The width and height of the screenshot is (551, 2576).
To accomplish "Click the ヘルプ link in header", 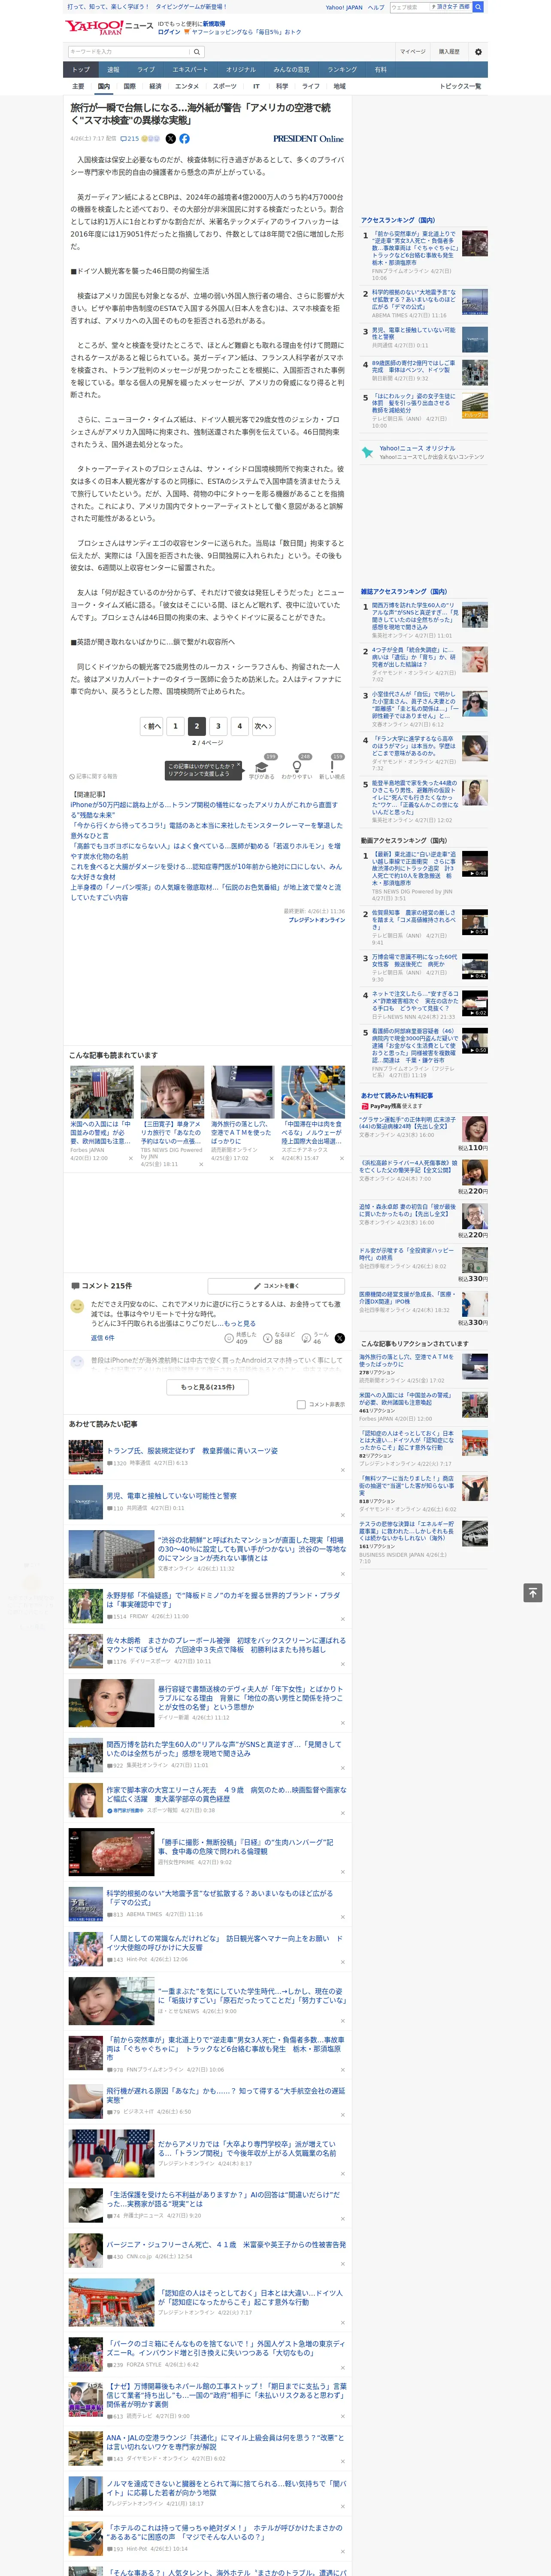I will coord(376,7).
